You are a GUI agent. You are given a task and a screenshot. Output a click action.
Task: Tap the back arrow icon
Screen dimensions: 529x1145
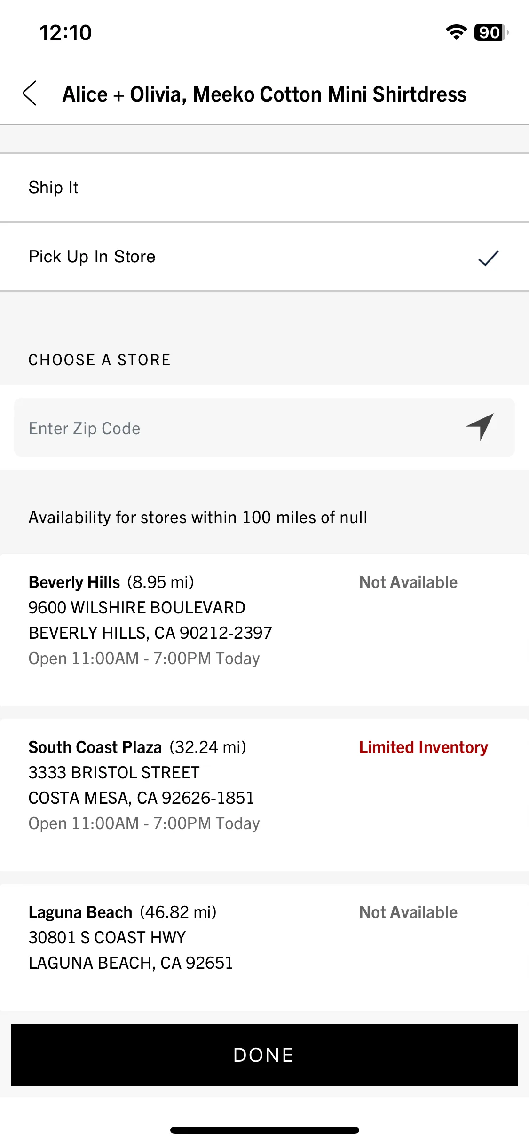click(30, 93)
